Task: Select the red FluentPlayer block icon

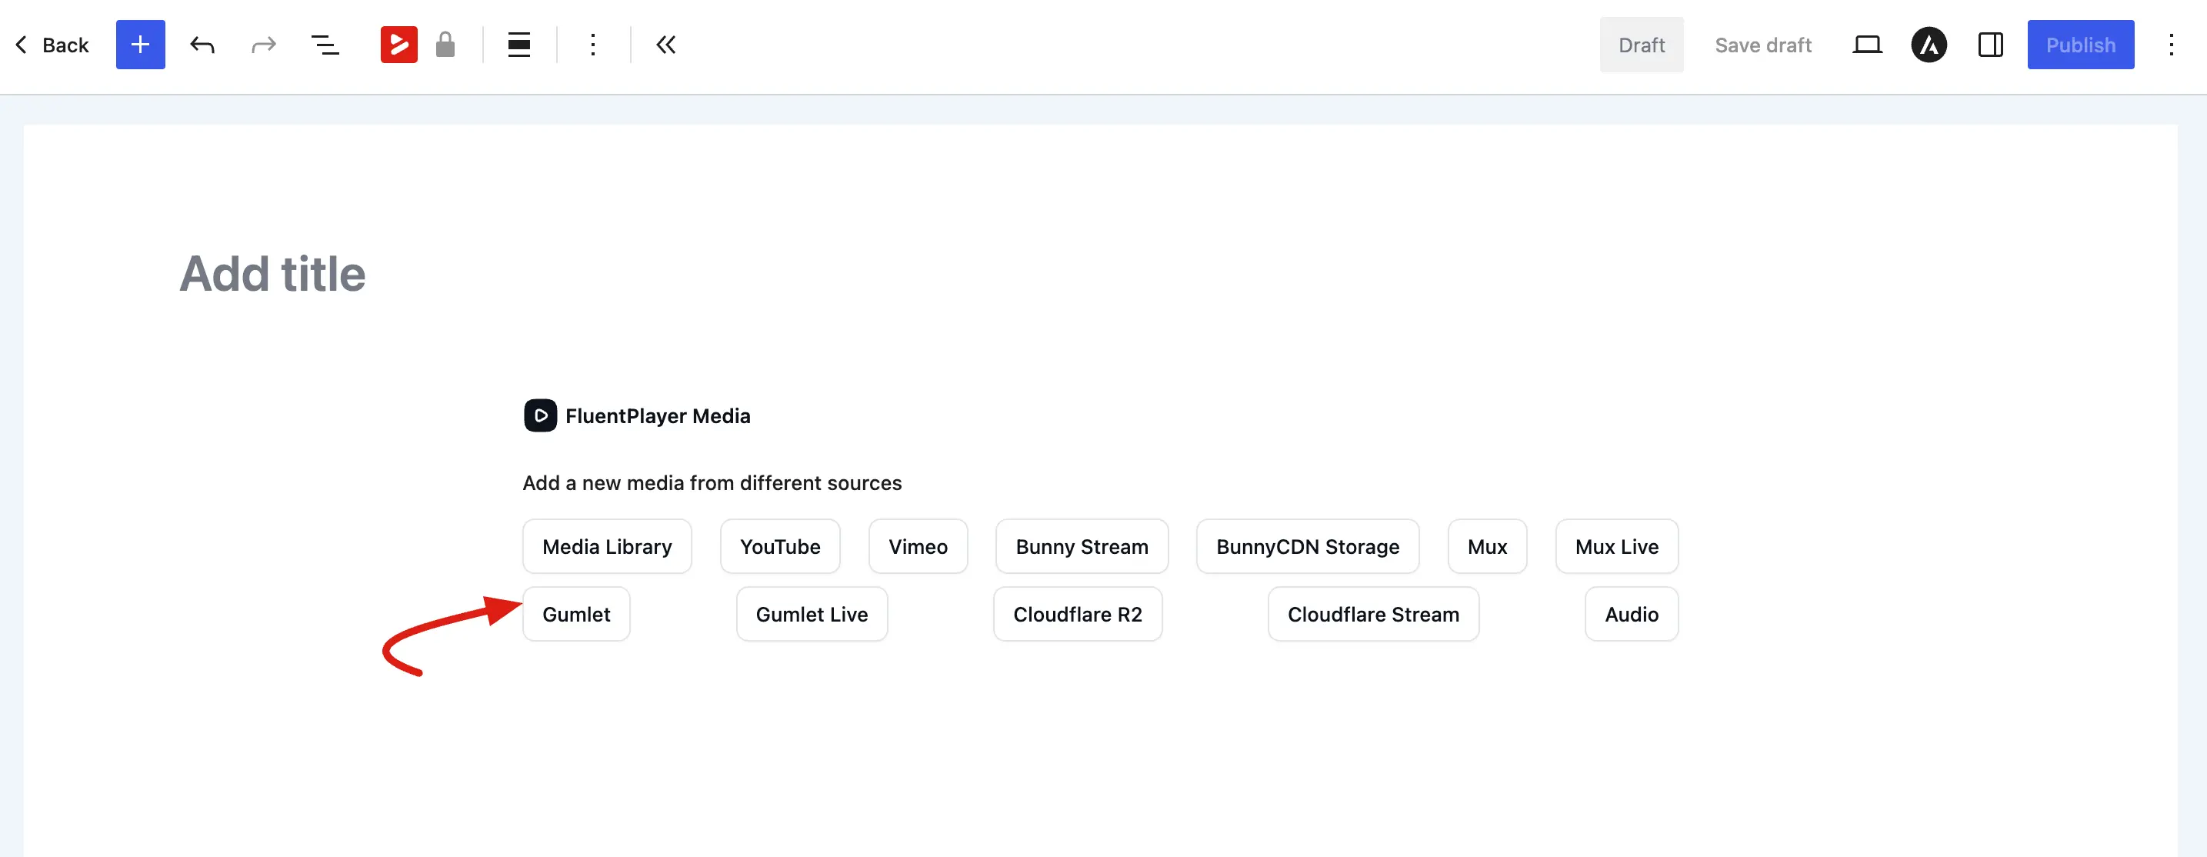Action: [399, 45]
